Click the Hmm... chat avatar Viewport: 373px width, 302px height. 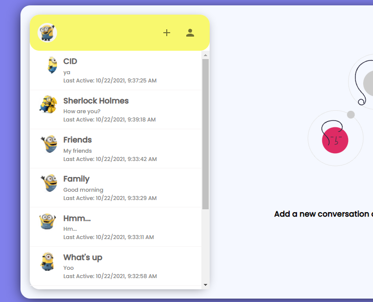pos(48,221)
